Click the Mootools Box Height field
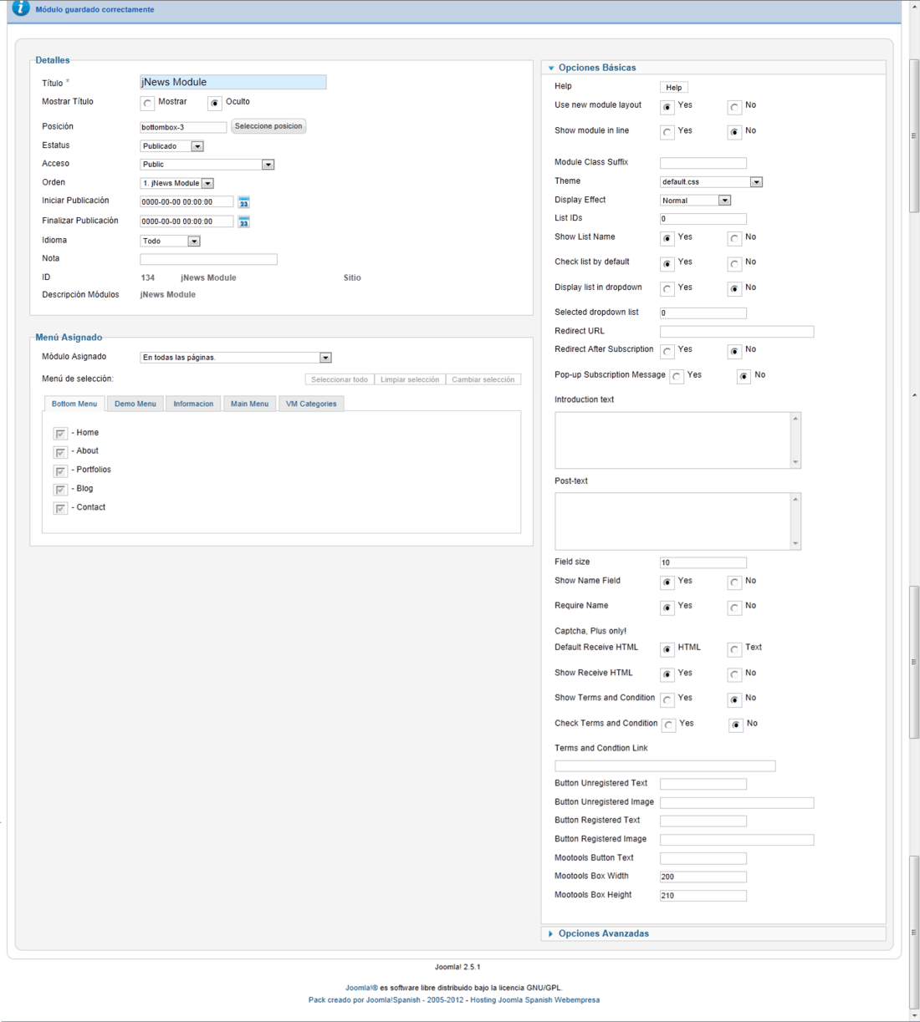920x1022 pixels. [x=703, y=895]
